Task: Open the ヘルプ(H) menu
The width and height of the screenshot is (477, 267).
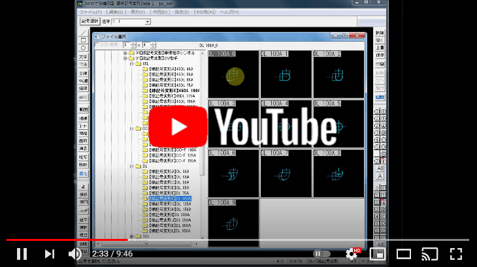Action: [229, 12]
